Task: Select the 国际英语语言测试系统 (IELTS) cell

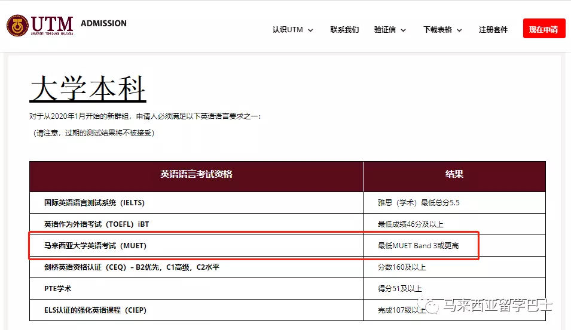Action: (x=196, y=203)
